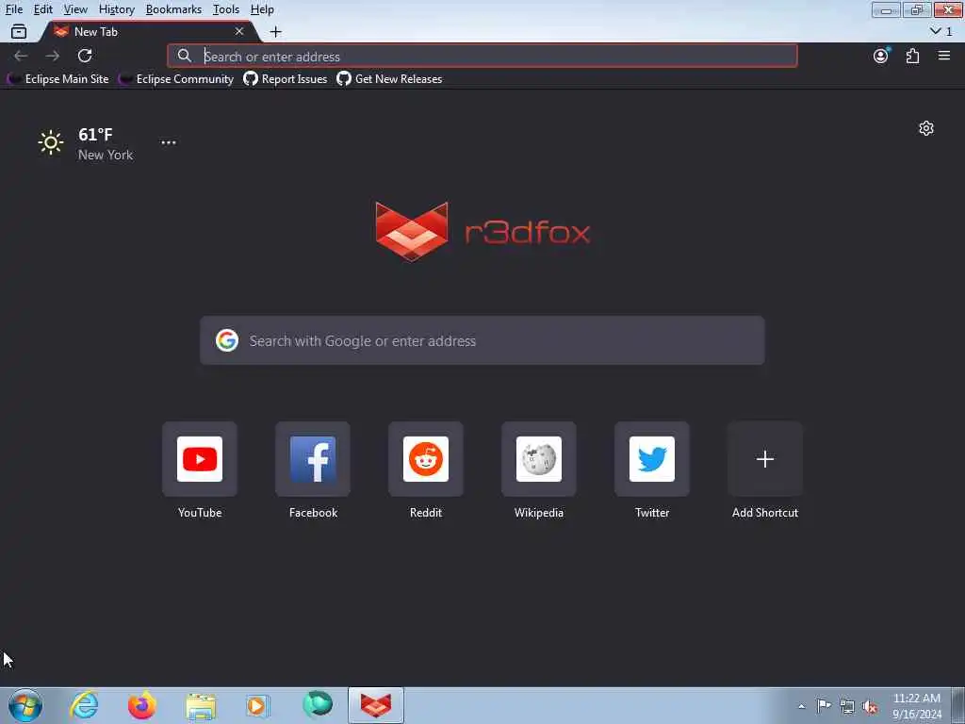
Task: Open the Extensions puzzle icon
Action: pos(912,56)
